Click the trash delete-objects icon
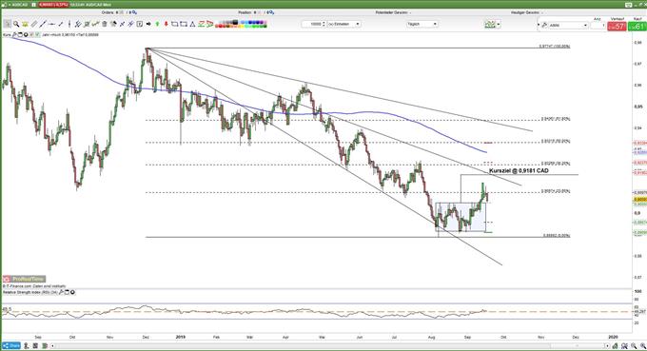The height and width of the screenshot is (351, 647). 105,25
